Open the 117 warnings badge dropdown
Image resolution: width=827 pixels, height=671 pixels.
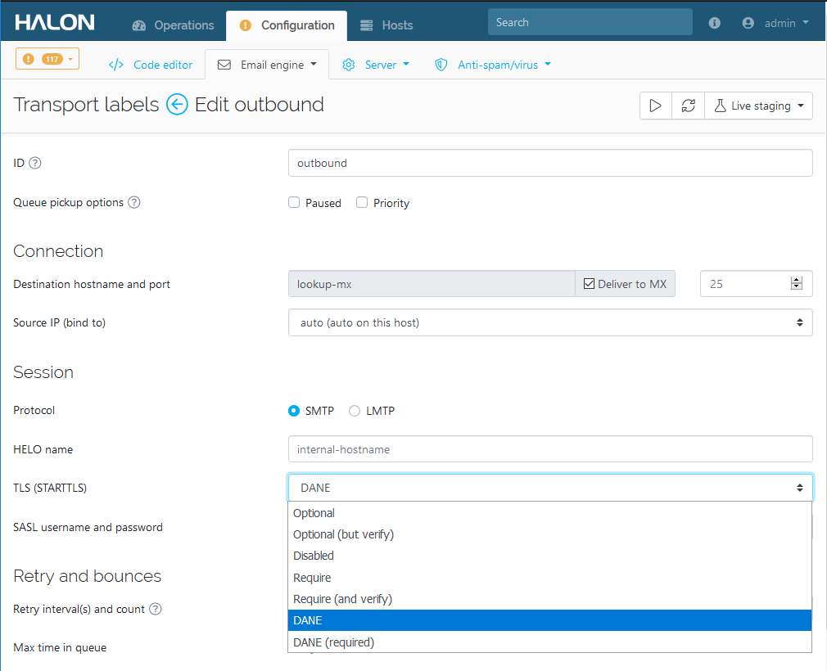click(x=47, y=59)
